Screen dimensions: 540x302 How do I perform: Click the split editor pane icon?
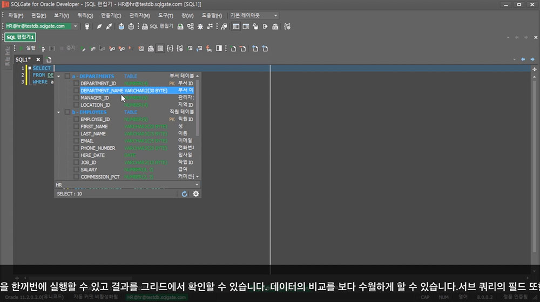[219, 49]
